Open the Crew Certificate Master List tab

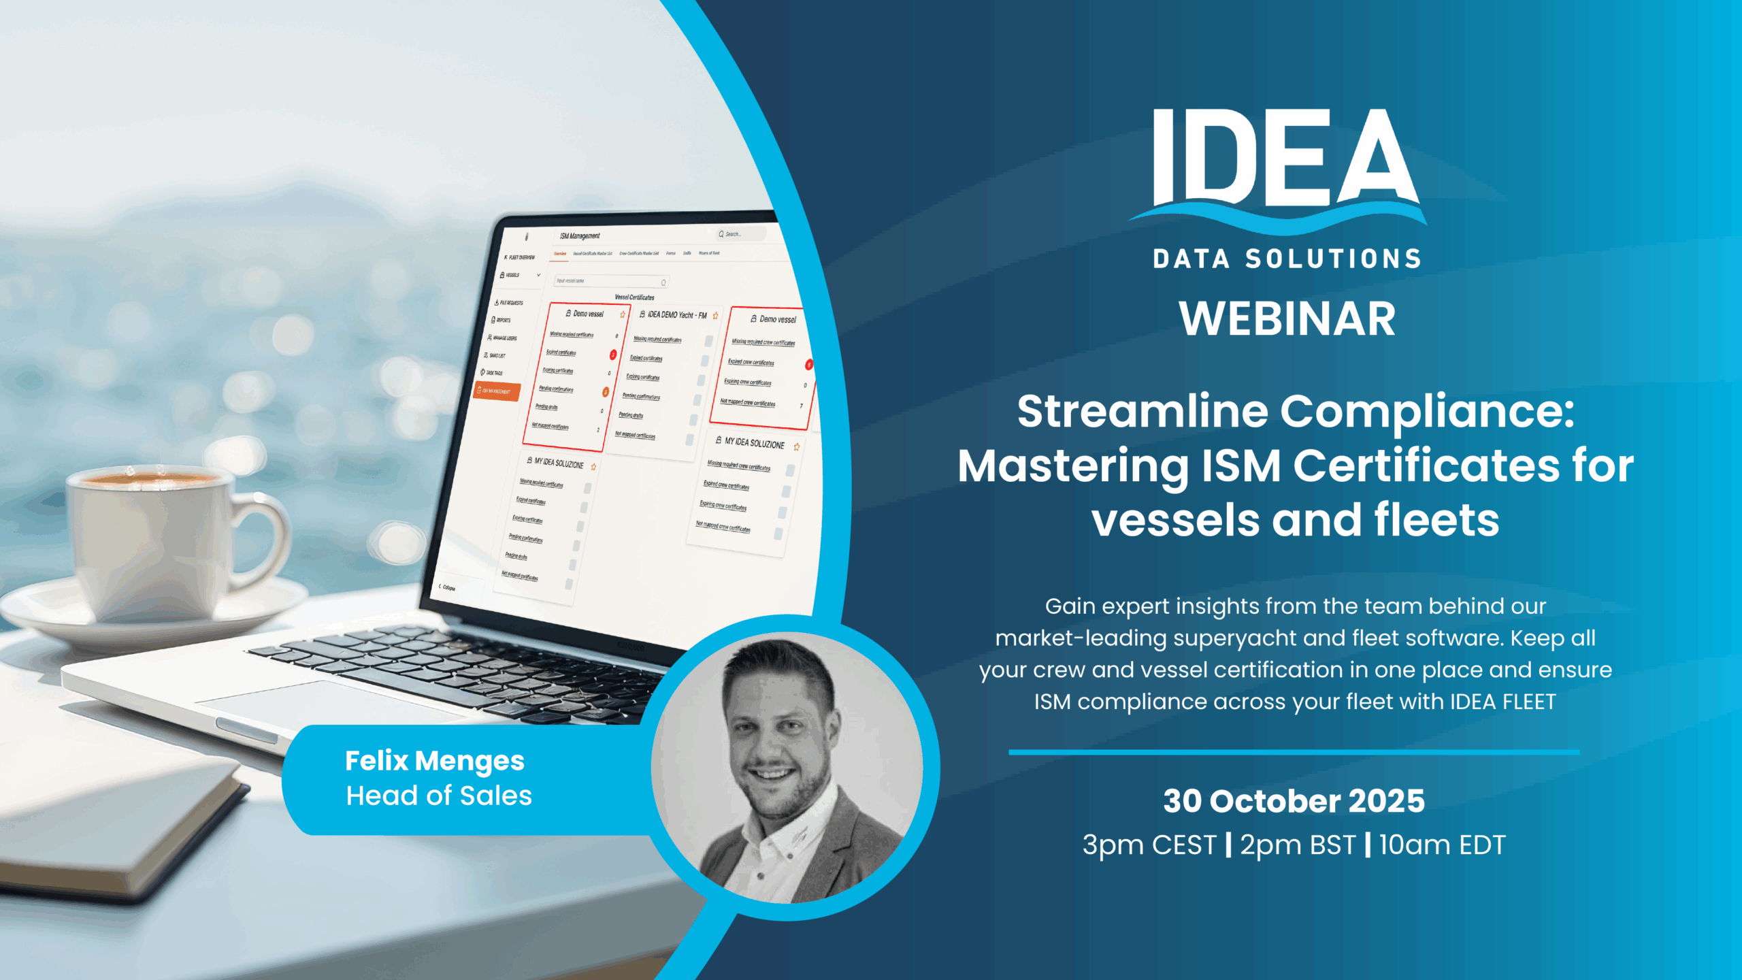pyautogui.click(x=638, y=253)
